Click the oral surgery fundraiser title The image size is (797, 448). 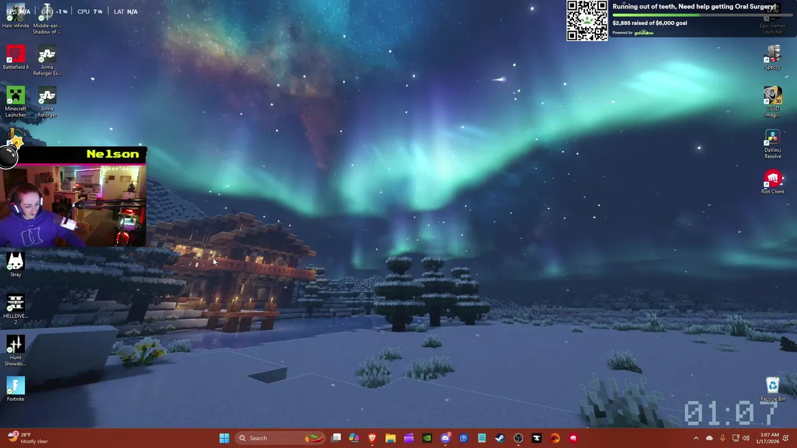(694, 7)
